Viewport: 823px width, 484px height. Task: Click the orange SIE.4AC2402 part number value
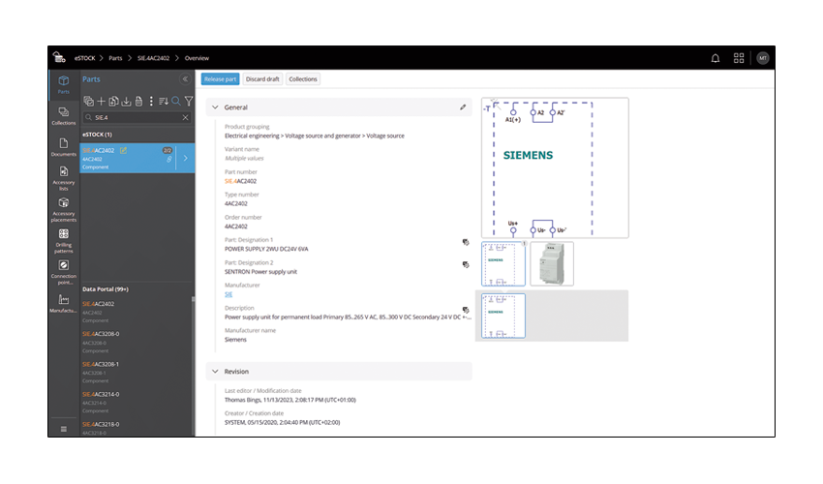click(x=240, y=181)
